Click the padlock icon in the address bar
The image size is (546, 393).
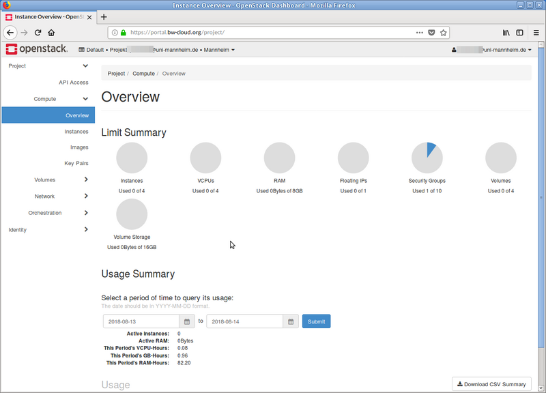(x=122, y=31)
